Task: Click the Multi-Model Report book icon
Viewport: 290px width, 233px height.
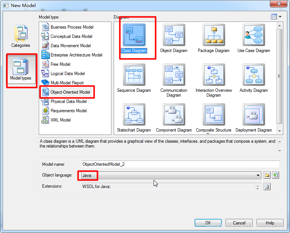Action: (x=45, y=82)
